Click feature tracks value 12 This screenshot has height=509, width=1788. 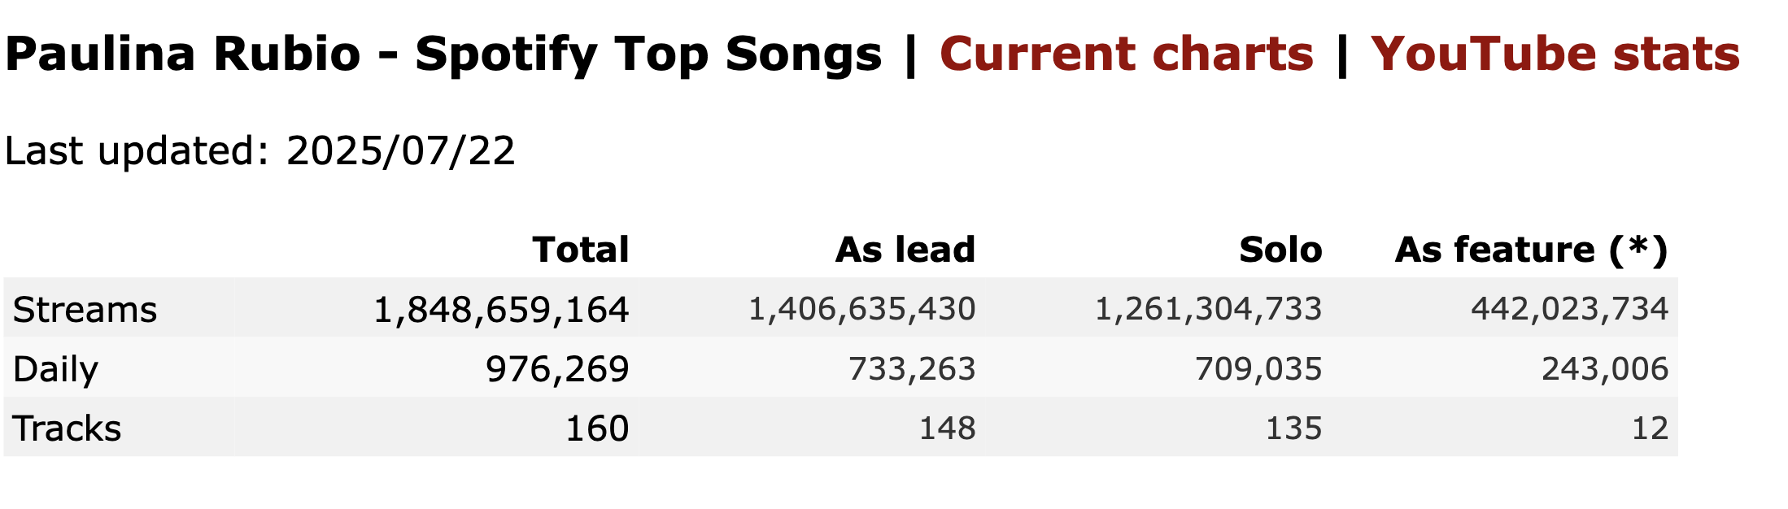1651,428
